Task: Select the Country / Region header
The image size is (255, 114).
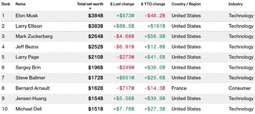Action: 186,4
